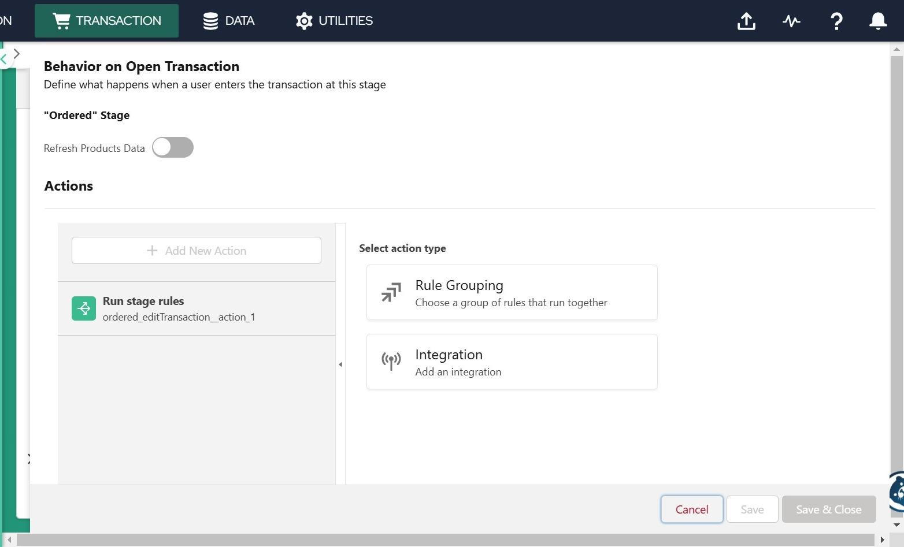
Task: Click the Integration antenna icon
Action: [391, 361]
